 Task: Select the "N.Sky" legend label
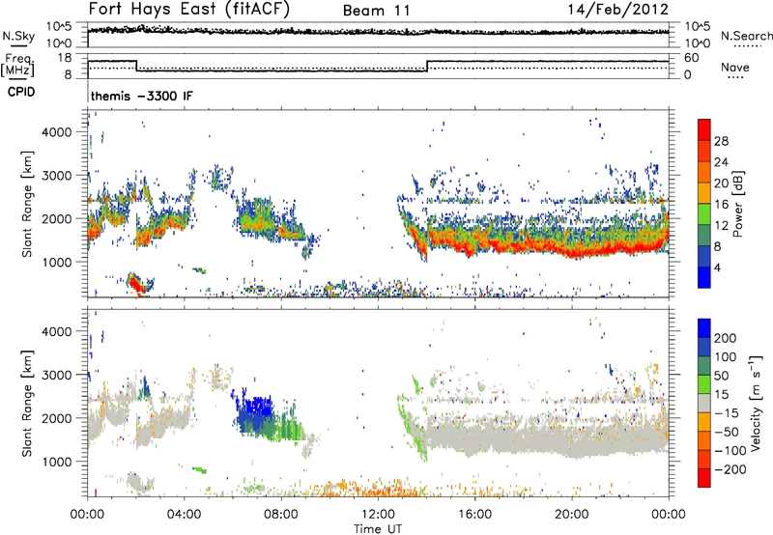[x=18, y=36]
